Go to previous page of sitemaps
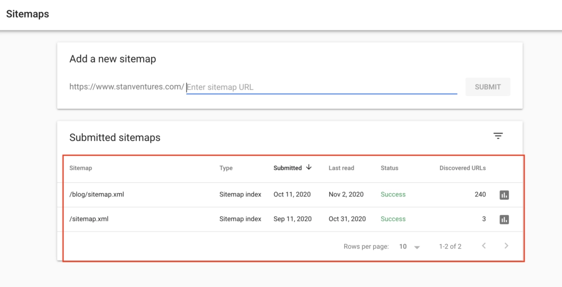The image size is (562, 287). [484, 246]
